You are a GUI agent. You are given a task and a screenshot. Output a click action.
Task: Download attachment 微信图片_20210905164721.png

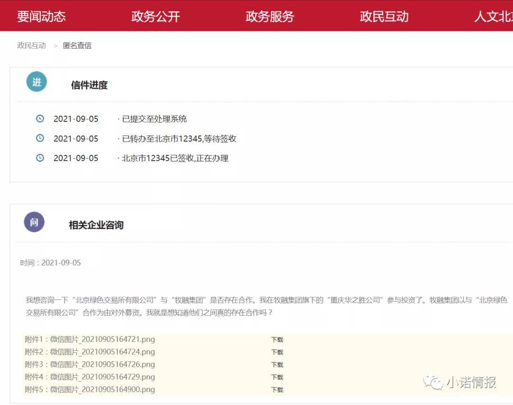277,339
